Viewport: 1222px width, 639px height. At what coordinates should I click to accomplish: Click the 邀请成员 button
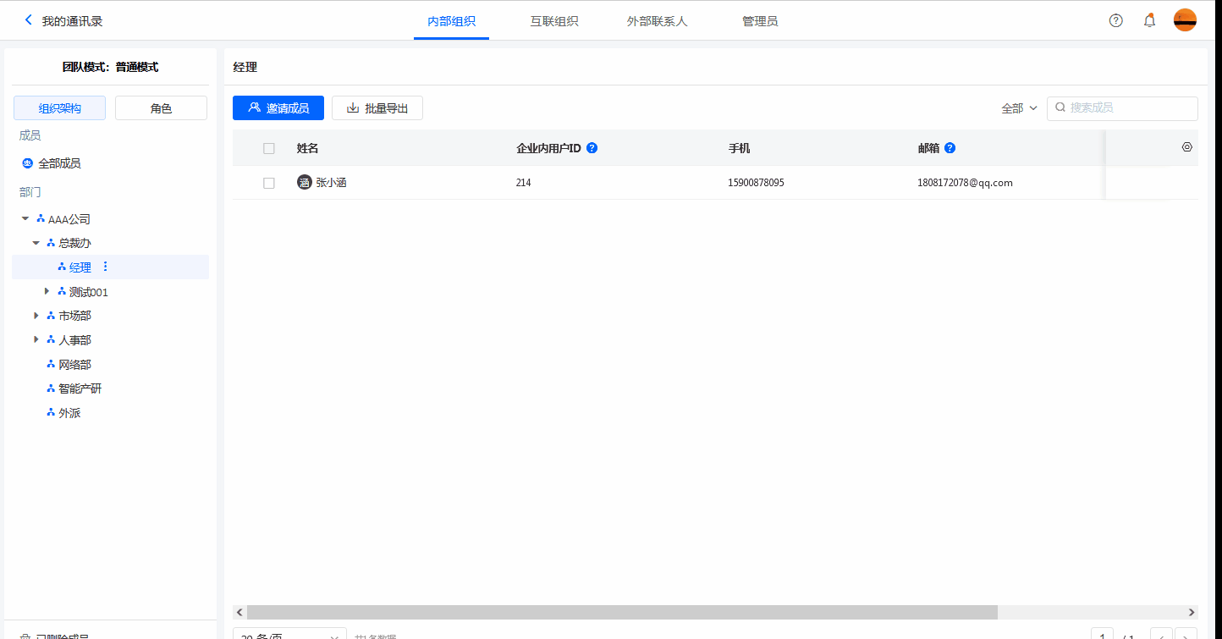tap(278, 108)
